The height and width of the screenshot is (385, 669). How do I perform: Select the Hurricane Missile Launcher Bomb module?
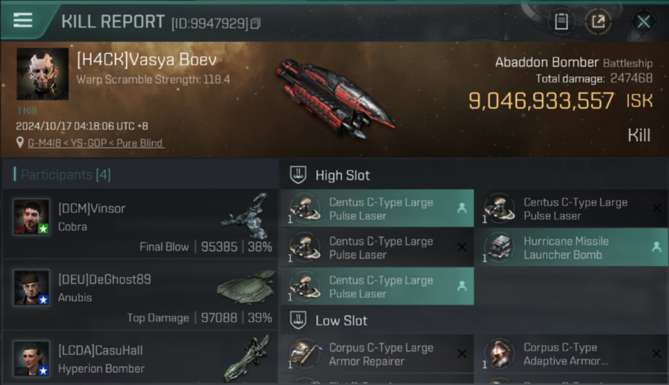[x=571, y=247]
